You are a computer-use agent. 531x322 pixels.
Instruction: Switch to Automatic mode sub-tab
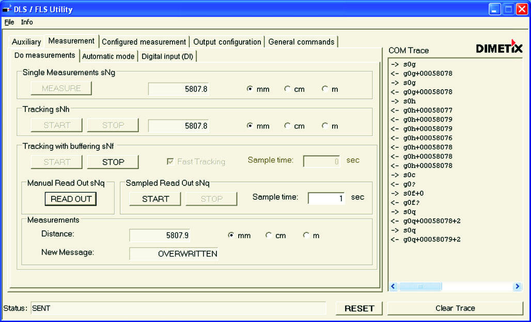tap(108, 56)
